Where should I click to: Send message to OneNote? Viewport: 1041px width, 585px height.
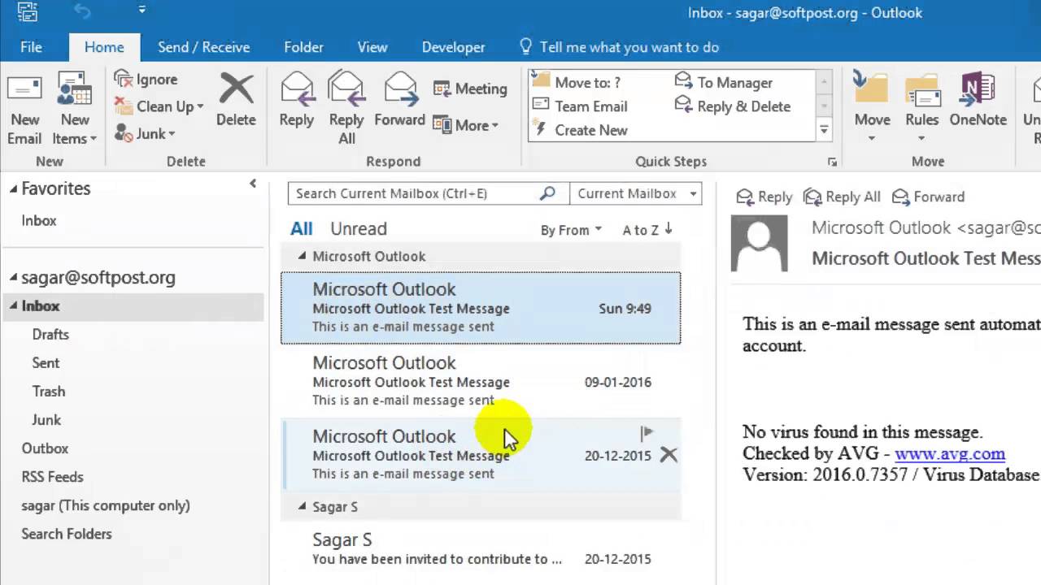click(978, 99)
